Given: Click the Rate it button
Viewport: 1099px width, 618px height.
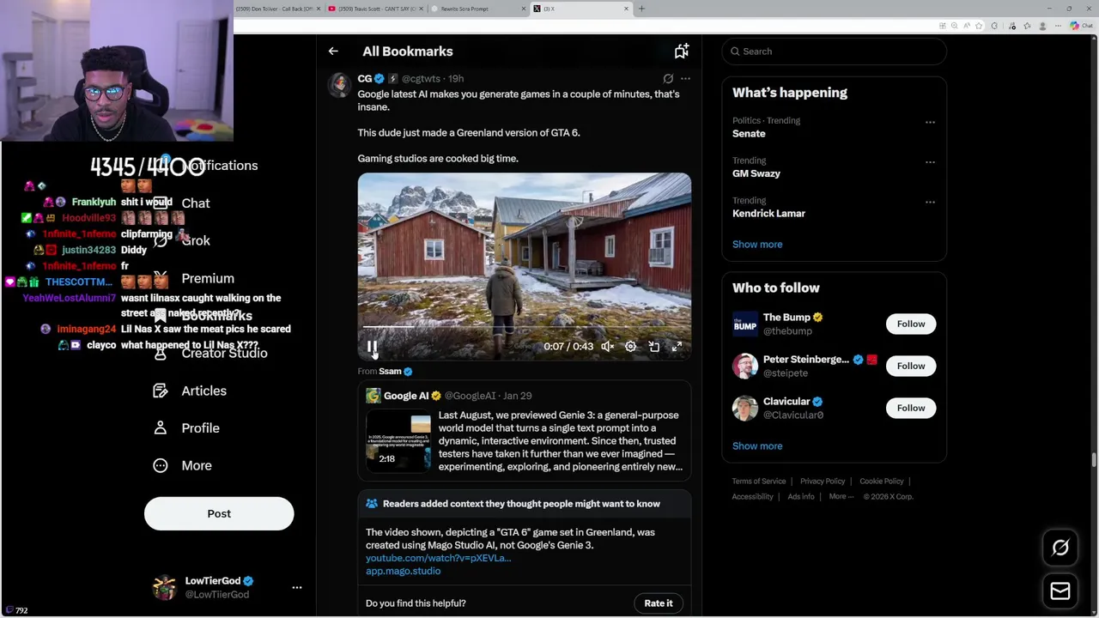Looking at the screenshot, I should 659,603.
